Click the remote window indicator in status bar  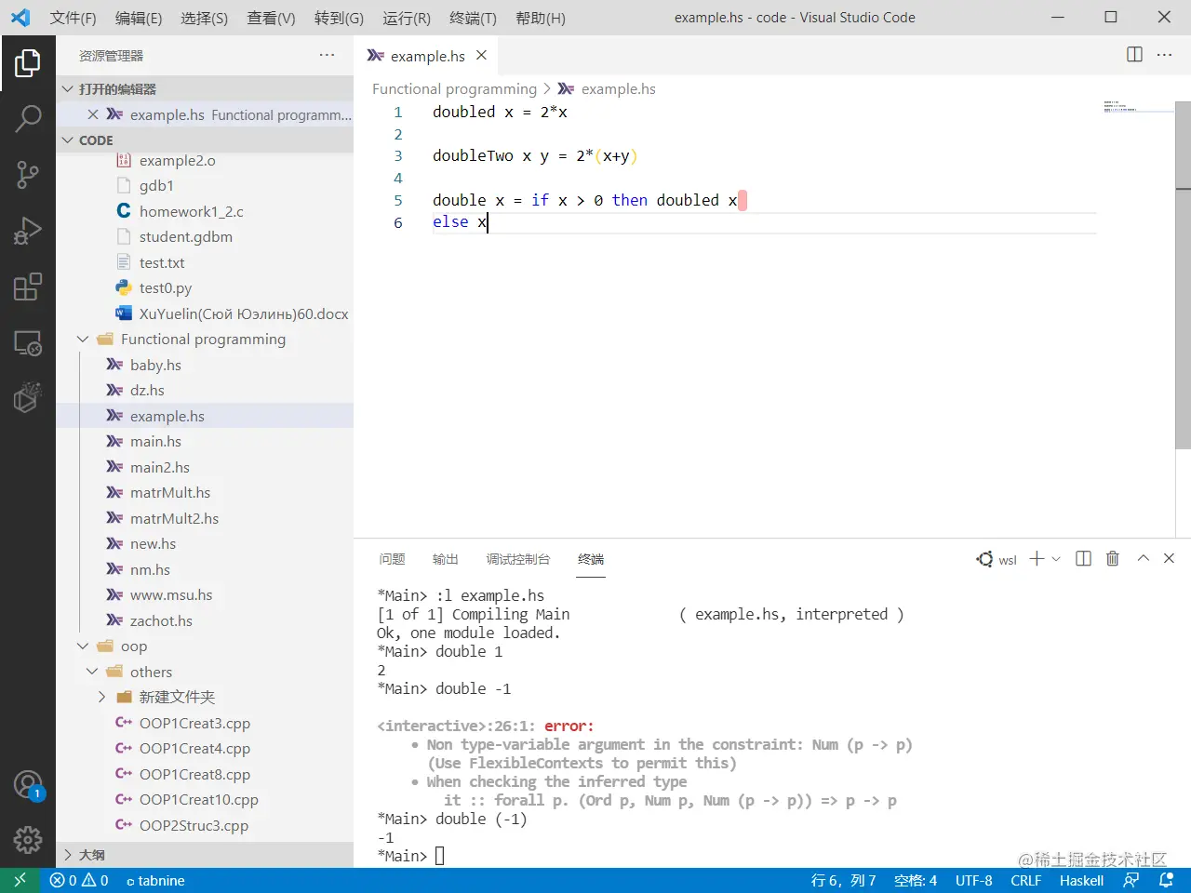(20, 880)
